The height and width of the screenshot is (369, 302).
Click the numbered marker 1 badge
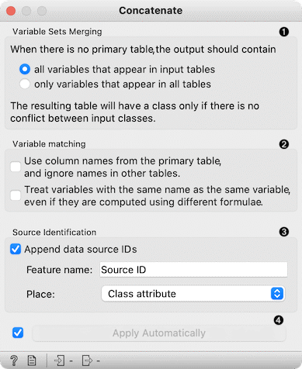(x=284, y=32)
